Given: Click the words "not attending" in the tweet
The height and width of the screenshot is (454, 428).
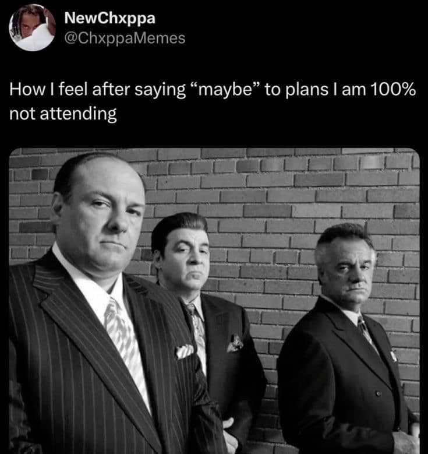Looking at the screenshot, I should [x=63, y=114].
